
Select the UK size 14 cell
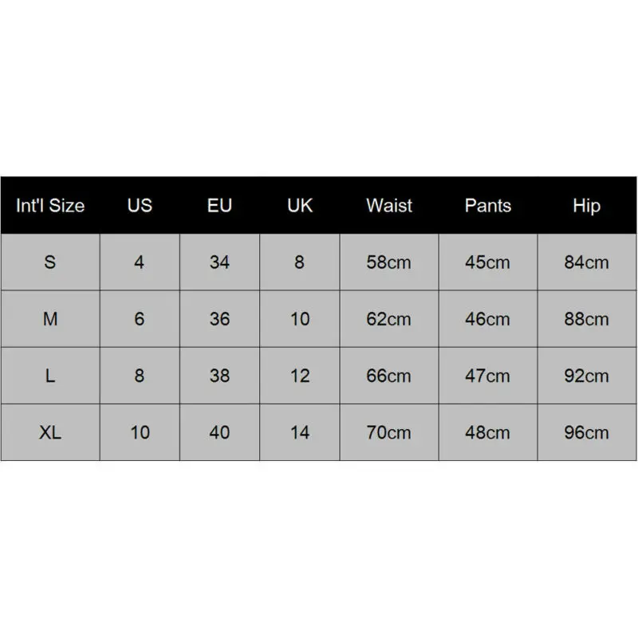[300, 432]
